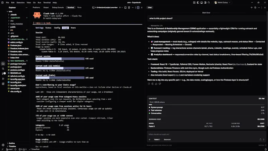Open the manage gear in activity bar

3,145
